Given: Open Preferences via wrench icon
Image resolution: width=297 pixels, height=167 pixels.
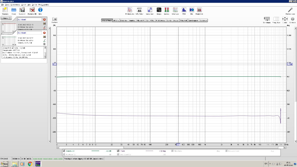Looking at the screenshot, I should tap(290, 11).
